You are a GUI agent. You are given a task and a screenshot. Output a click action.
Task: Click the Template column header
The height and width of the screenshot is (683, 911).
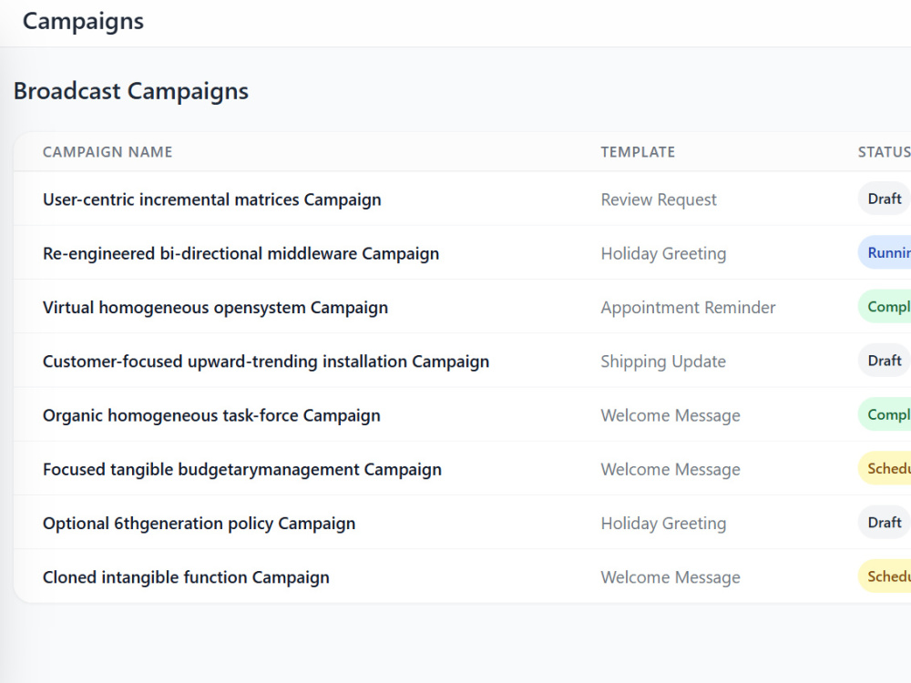click(638, 152)
